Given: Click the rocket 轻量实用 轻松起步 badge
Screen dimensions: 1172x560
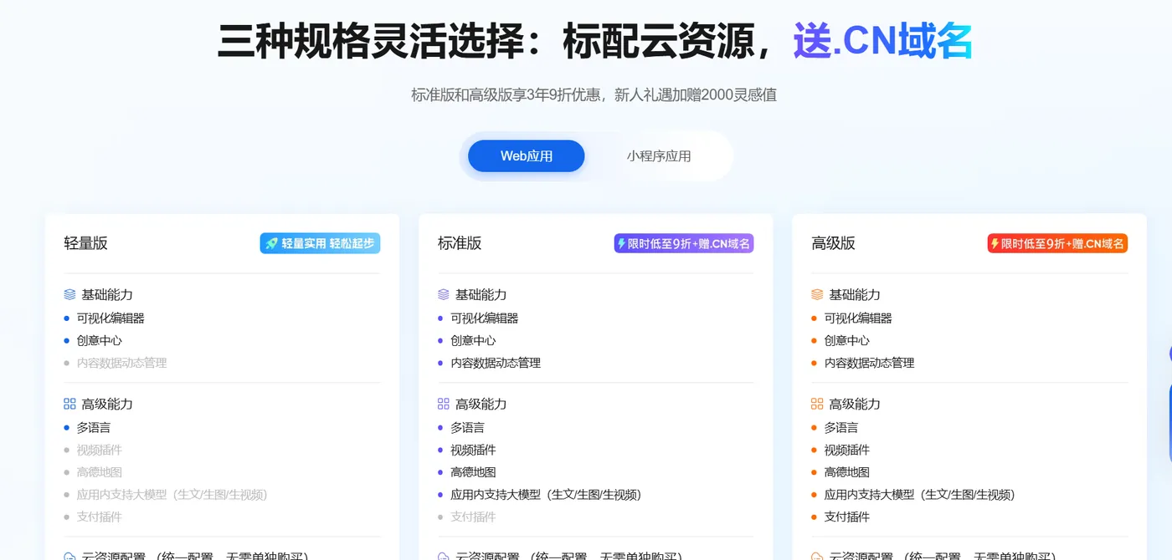Looking at the screenshot, I should 320,243.
